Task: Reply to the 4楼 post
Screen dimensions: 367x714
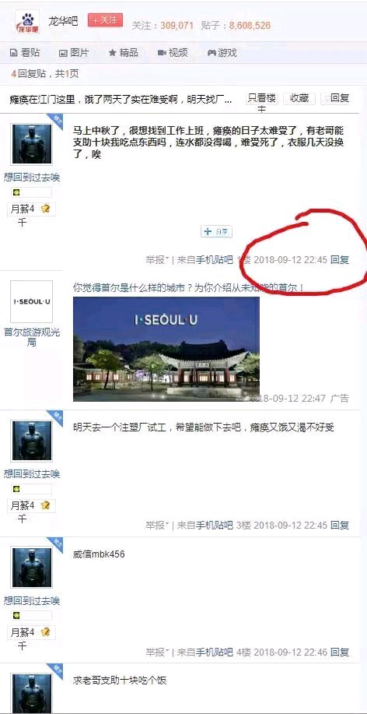Action: coord(340,652)
